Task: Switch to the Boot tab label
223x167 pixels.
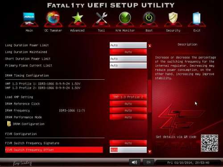Action: [149, 30]
